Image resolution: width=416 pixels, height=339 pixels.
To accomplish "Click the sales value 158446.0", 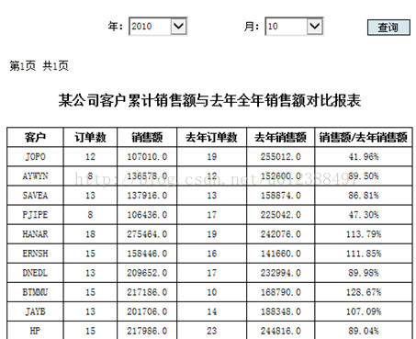I will [147, 254].
